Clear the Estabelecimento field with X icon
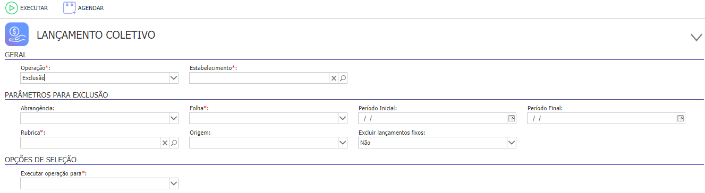 334,78
